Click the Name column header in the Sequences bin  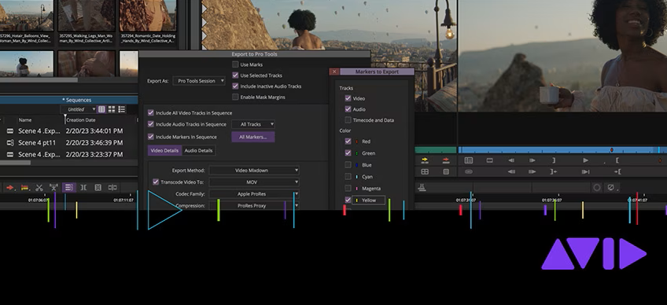24,120
